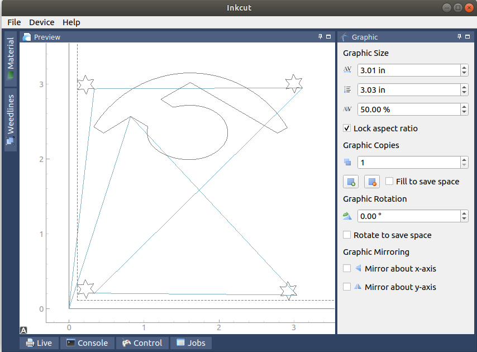
Task: Switch to the Jobs tab
Action: pyautogui.click(x=190, y=343)
